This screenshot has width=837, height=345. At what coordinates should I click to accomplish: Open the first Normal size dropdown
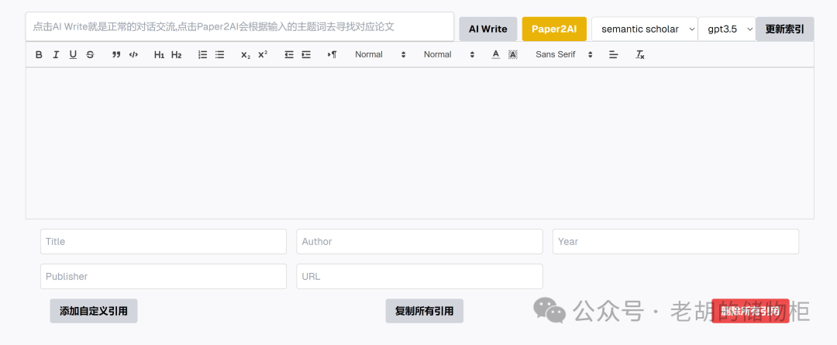[381, 54]
